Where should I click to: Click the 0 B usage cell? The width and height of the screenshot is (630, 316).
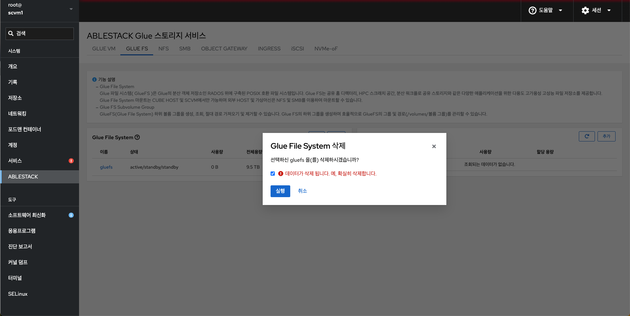point(215,167)
